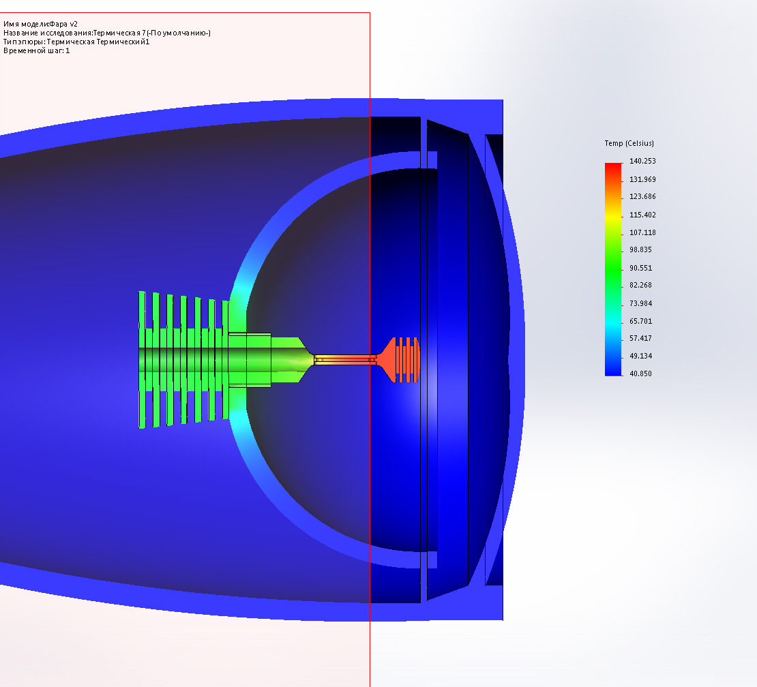Click the minimum legend value 40.850
This screenshot has height=687, width=757.
640,373
